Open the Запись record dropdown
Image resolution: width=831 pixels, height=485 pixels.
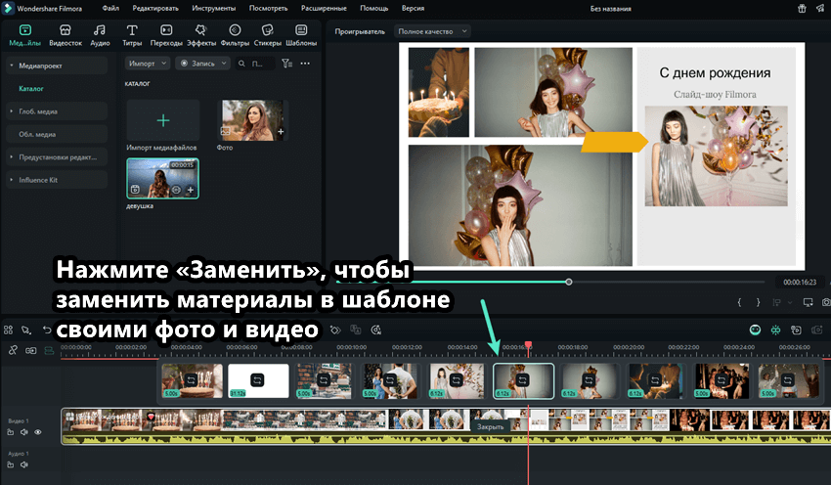[202, 64]
